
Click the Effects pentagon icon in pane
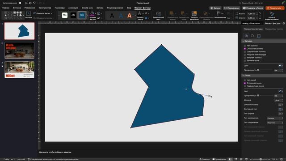point(252,36)
